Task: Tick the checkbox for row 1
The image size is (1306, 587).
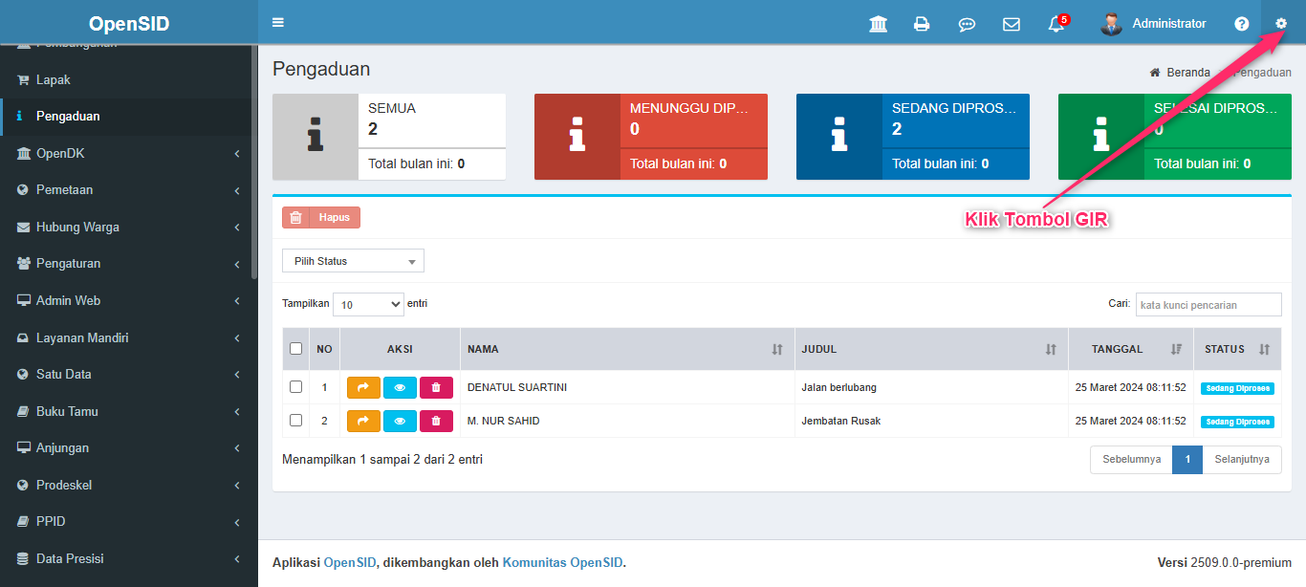Action: (296, 387)
